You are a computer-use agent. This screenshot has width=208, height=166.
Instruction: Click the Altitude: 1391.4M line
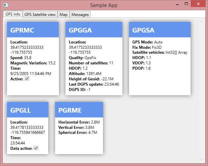85,74
